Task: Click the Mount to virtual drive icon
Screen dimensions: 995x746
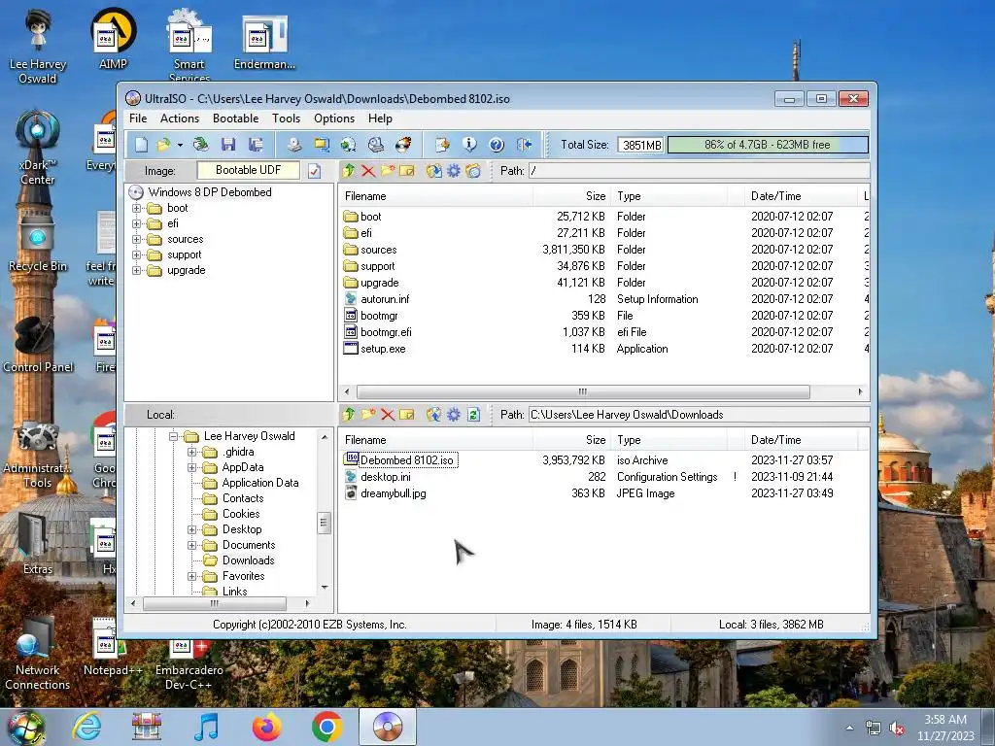Action: coord(376,145)
